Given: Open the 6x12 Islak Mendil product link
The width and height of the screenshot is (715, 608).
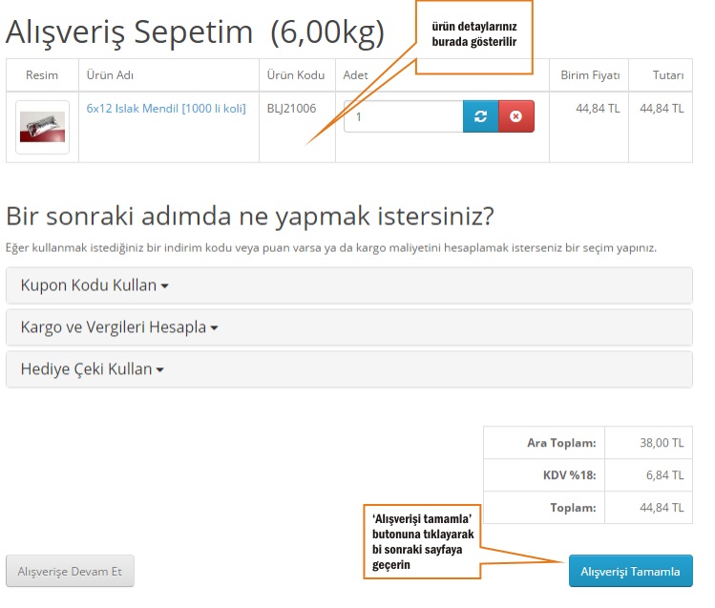Looking at the screenshot, I should tap(166, 109).
